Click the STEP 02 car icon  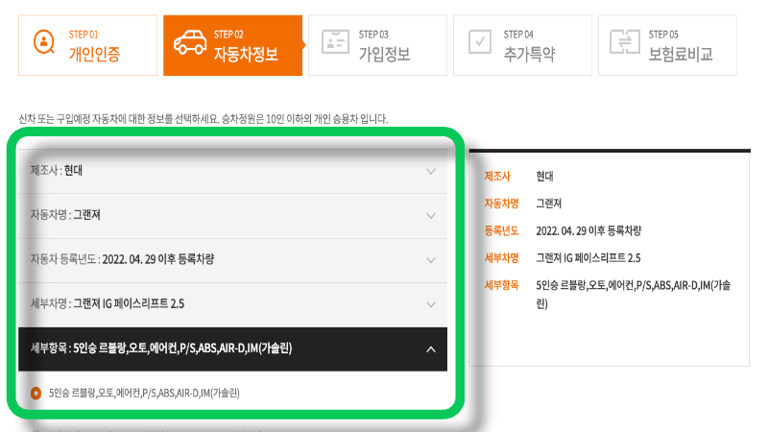(x=190, y=42)
